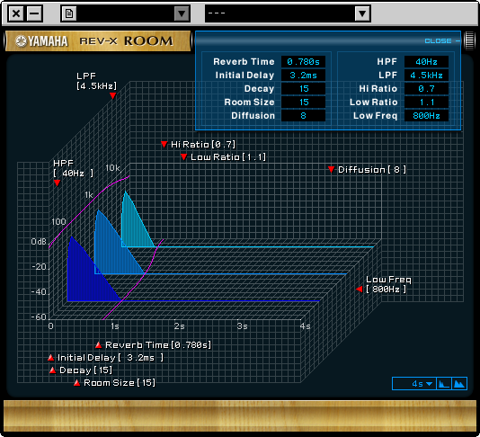
Task: Click the Hi Ratio red triangle marker
Action: [164, 144]
